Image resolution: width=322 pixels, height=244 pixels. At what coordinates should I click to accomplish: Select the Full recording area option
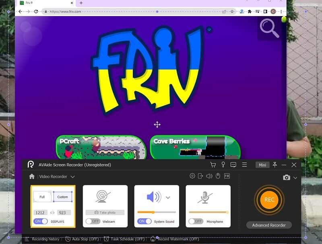(x=42, y=197)
